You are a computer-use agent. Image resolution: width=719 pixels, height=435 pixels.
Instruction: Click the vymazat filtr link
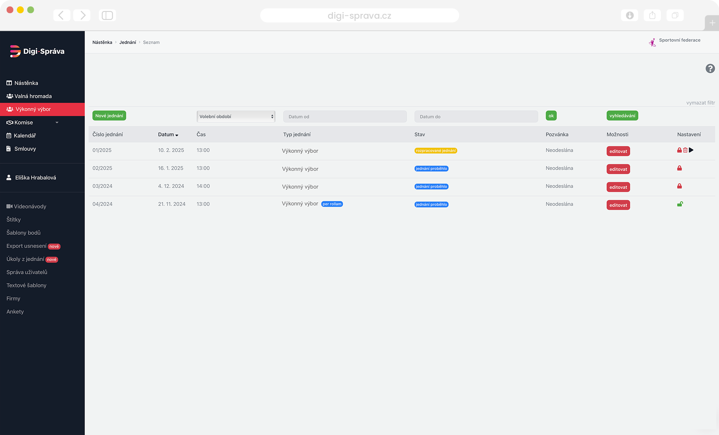point(700,102)
